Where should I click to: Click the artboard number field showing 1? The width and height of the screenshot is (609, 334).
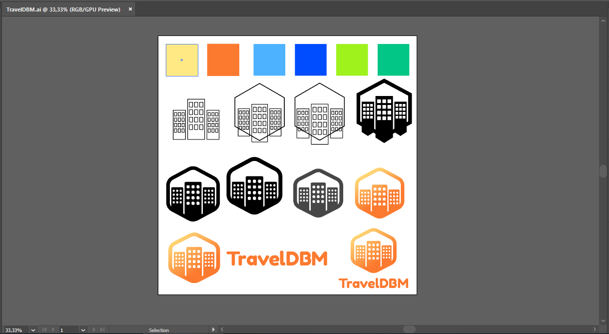coord(68,330)
